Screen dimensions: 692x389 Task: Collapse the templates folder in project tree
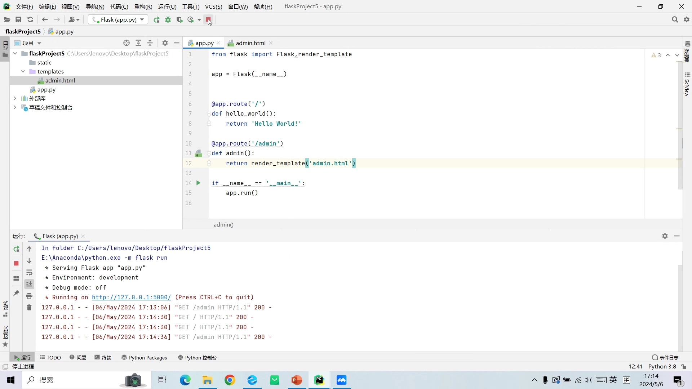23,72
